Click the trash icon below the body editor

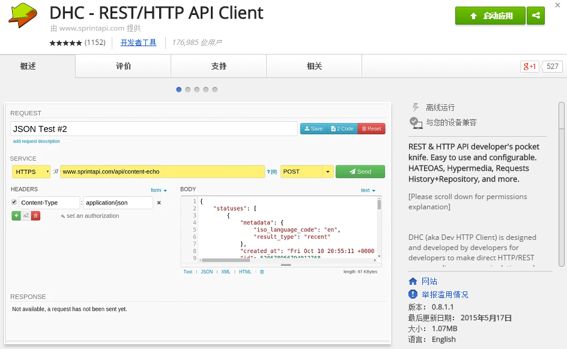(x=262, y=272)
